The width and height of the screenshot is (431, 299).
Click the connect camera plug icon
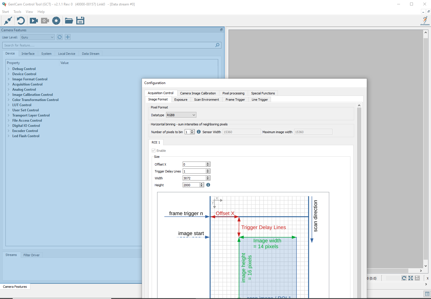click(8, 21)
